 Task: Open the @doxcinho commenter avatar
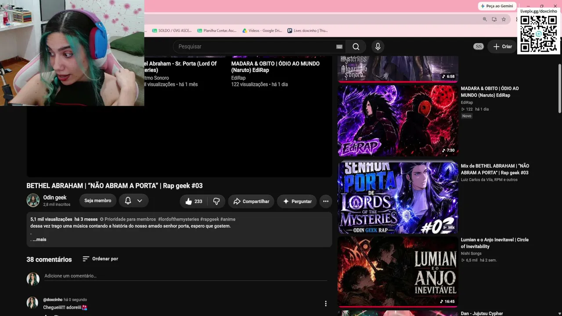tap(32, 303)
